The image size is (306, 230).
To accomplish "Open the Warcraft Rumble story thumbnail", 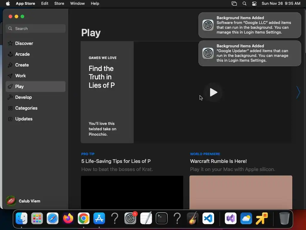I will point(241,192).
